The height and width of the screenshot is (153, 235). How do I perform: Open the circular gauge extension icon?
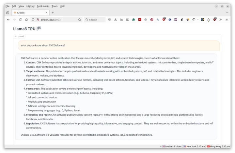(x=194, y=20)
